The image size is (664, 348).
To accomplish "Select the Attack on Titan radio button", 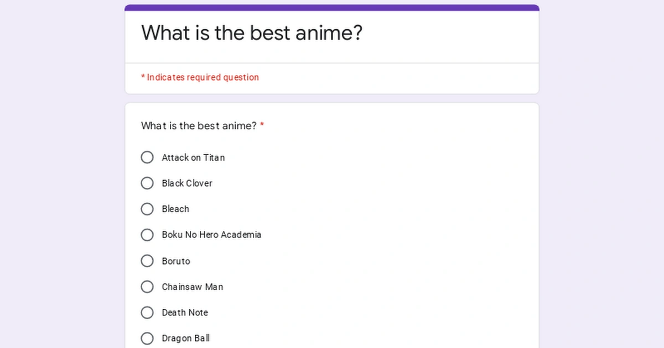I will coord(147,157).
